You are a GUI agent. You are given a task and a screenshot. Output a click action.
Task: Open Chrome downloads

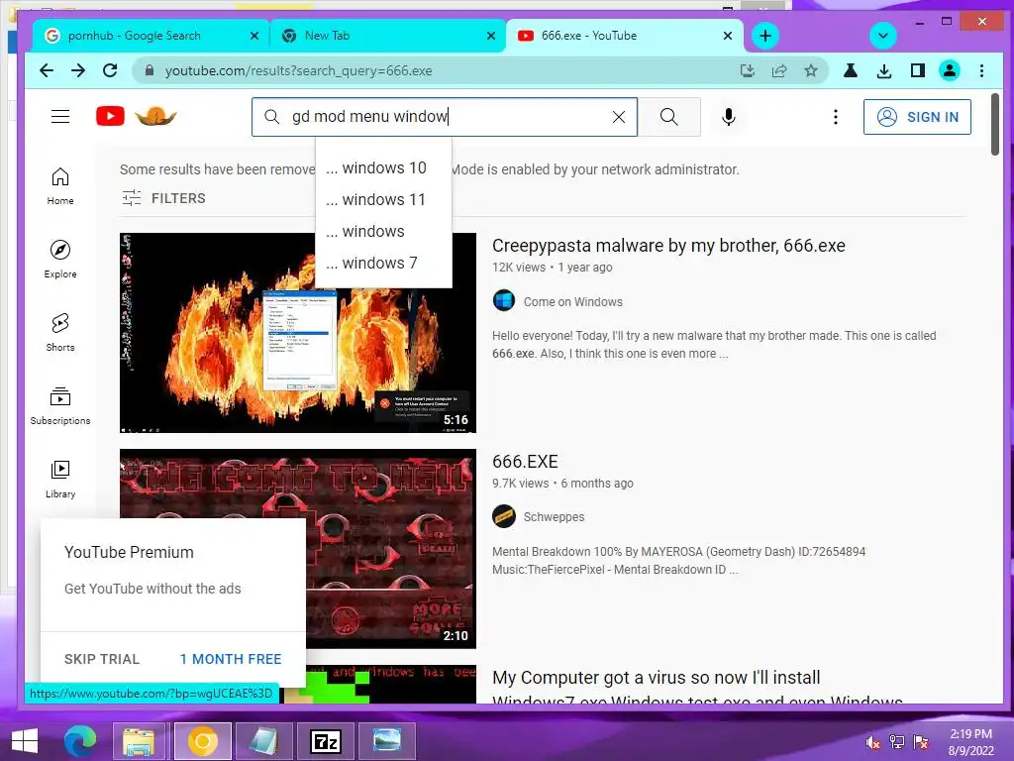pos(884,70)
